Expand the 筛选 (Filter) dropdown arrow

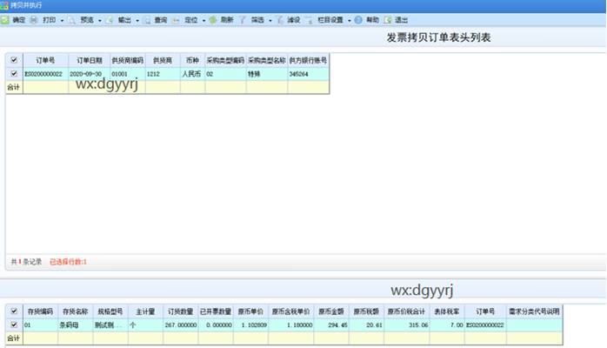point(270,19)
